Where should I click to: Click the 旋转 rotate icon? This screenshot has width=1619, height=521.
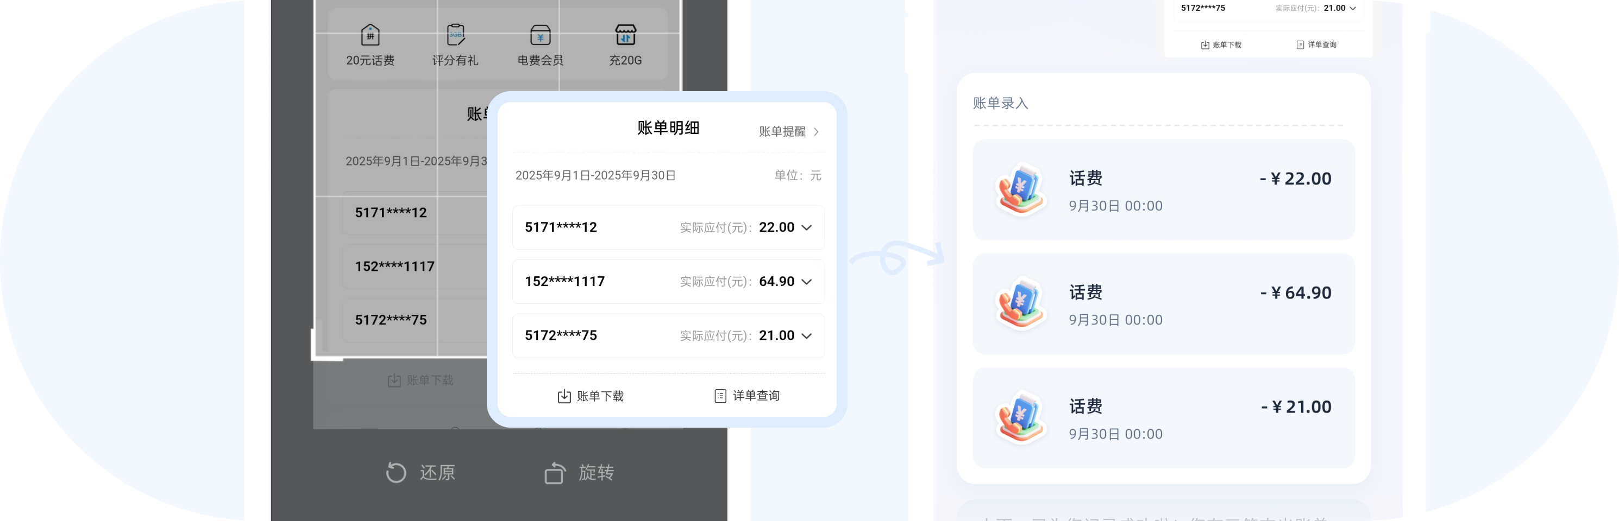click(x=554, y=473)
